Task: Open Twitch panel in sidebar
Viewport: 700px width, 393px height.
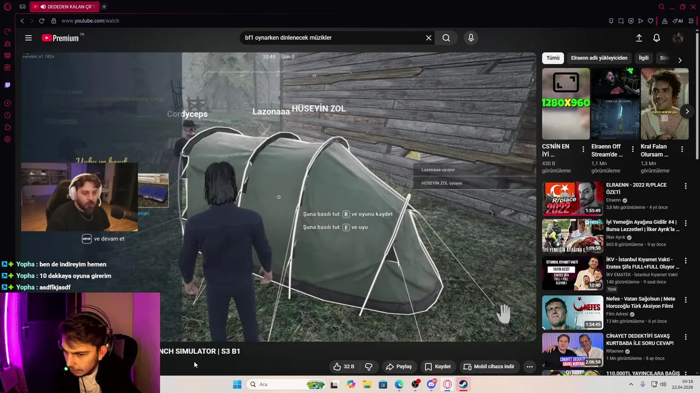Action: point(7,85)
